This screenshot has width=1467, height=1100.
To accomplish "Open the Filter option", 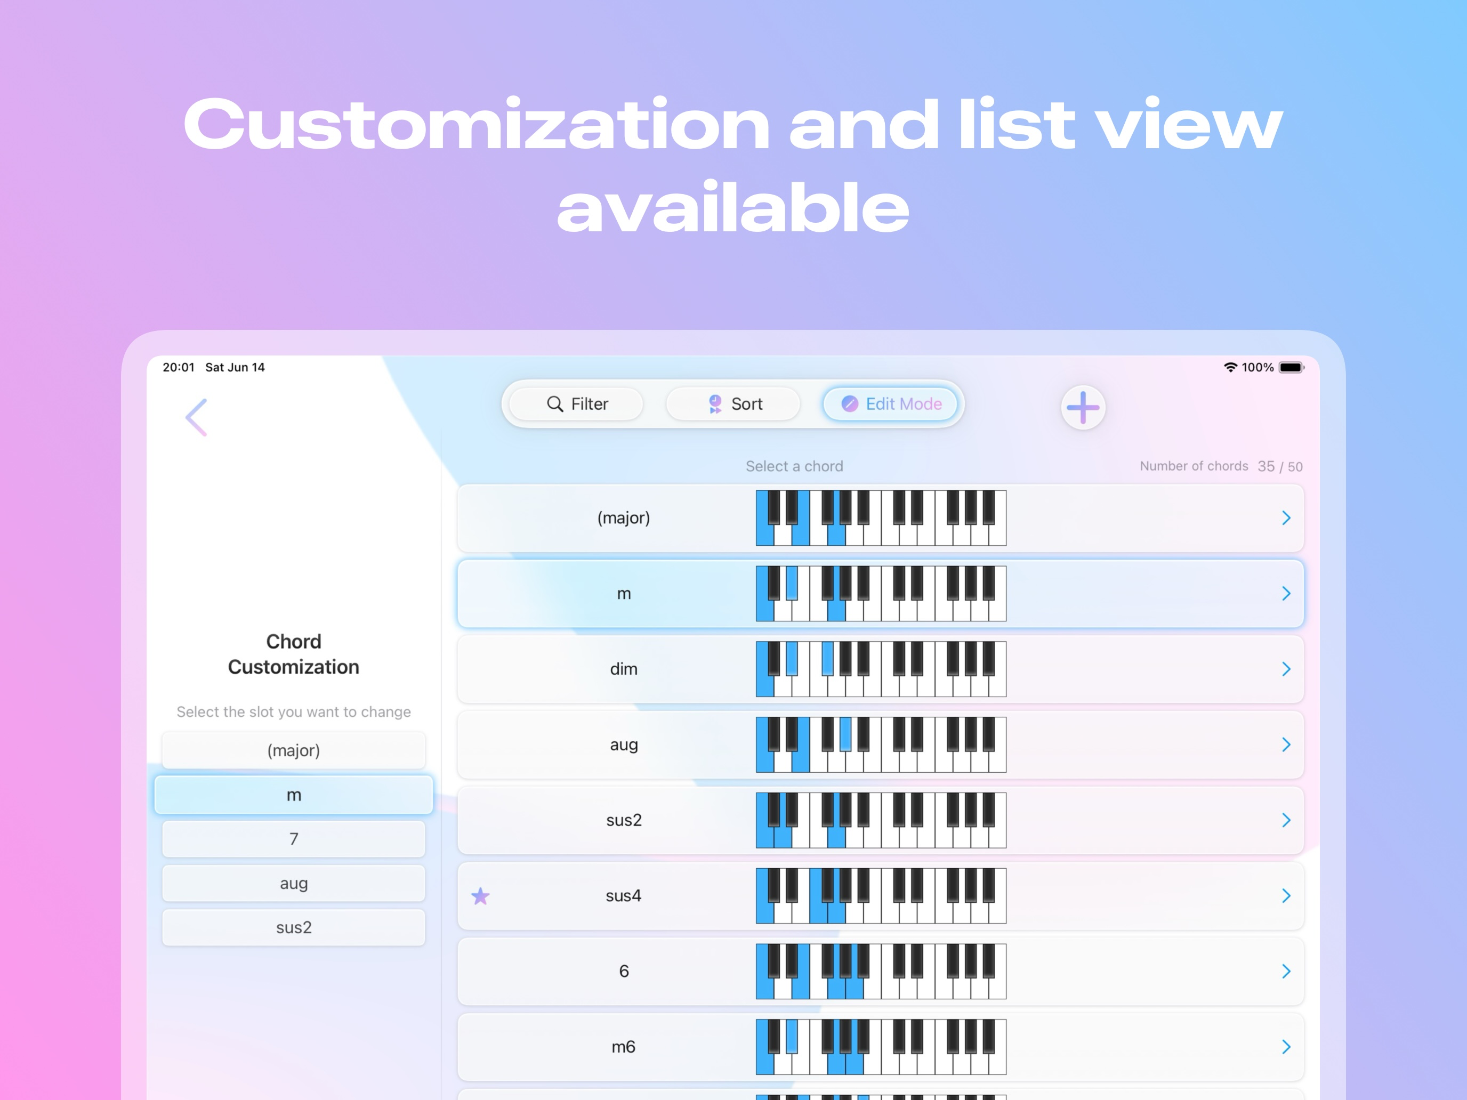I will click(x=576, y=404).
